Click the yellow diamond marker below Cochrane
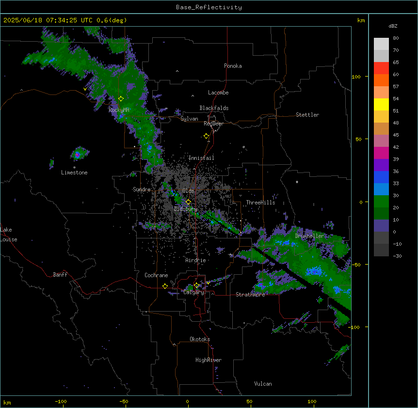418x408 pixels. 165,286
